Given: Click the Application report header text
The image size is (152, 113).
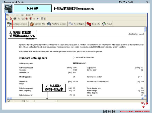Looking at the screenshot, I should [136, 34].
